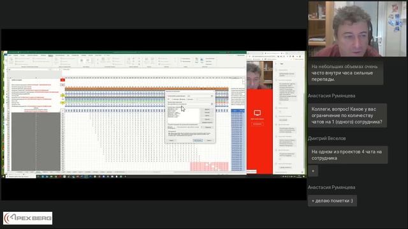Click name "Анастасия Румянцева" above "Коллеги, вопрос!" message
The width and height of the screenshot is (408, 229).
click(331, 96)
